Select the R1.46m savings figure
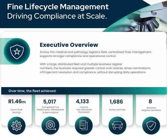This screenshot has width=167, height=137. pos(17,101)
